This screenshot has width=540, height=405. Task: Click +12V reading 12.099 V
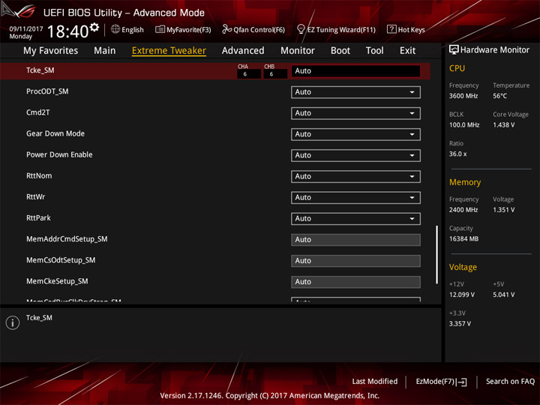click(x=462, y=295)
